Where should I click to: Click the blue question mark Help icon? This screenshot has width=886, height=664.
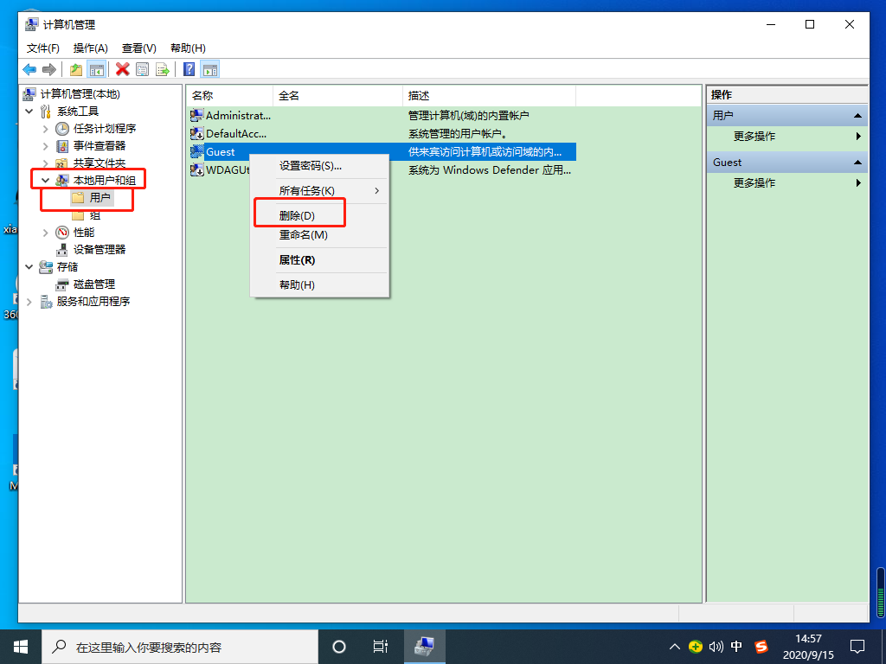189,69
